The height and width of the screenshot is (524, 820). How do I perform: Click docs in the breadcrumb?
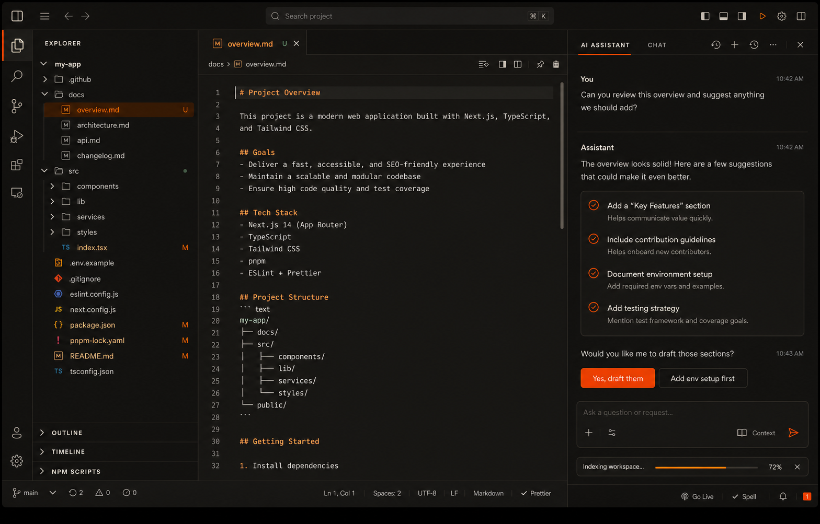coord(216,64)
